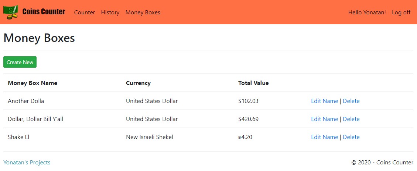Select the Shake El row name cell
Screen dimensions: 417x171
coord(18,137)
